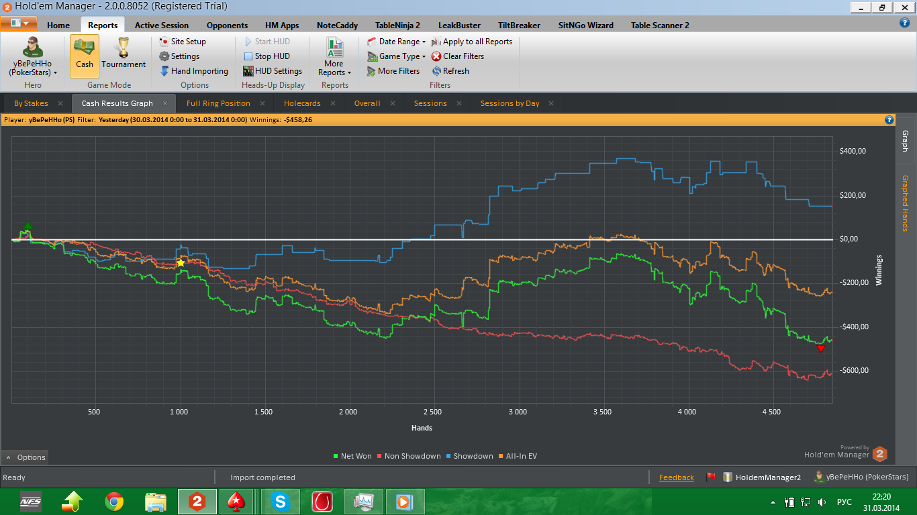
Task: Open Settings in Options group
Action: 179,56
